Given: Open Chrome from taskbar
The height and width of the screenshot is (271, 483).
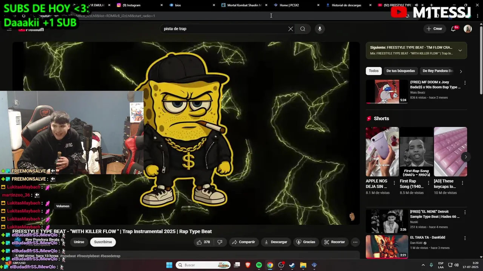Looking at the screenshot, I should point(270,265).
